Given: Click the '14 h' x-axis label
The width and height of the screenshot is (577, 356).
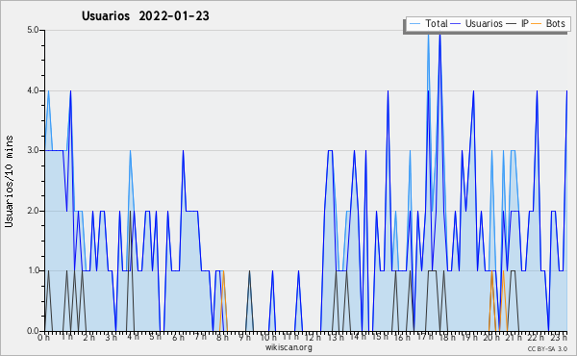Looking at the screenshot, I should click(358, 337).
